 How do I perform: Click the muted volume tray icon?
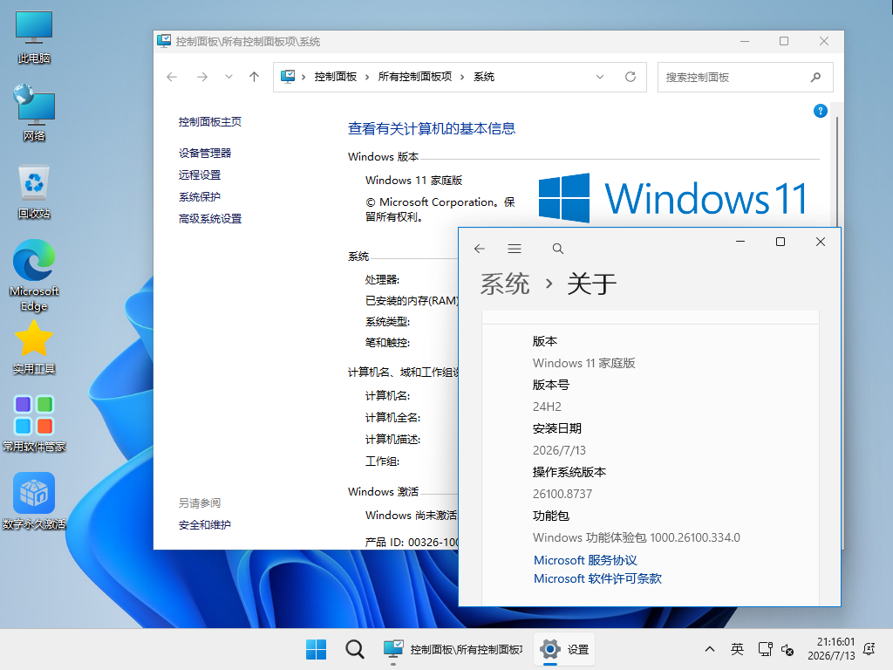pyautogui.click(x=787, y=649)
